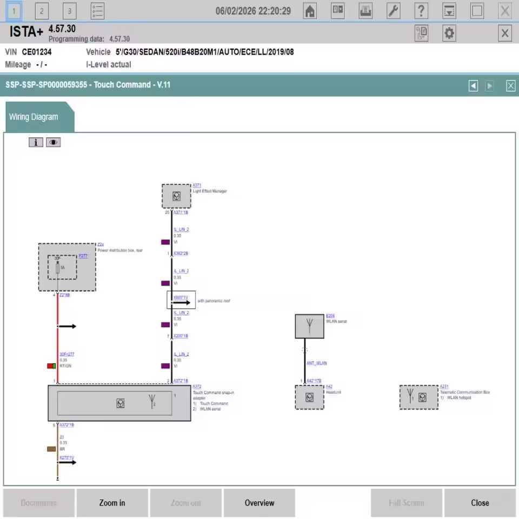This screenshot has width=519, height=519.
Task: Open the gear settings
Action: pyautogui.click(x=449, y=33)
